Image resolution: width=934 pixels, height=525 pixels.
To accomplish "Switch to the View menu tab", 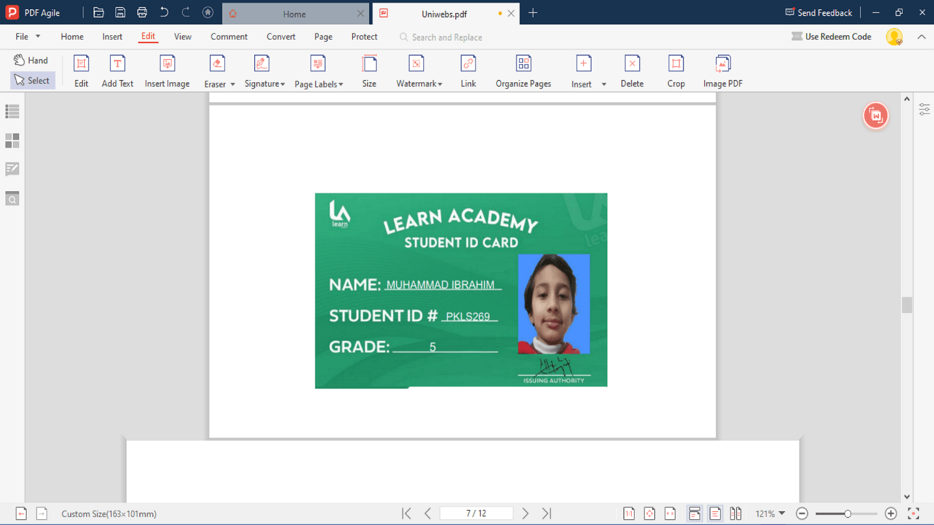I will tap(183, 37).
